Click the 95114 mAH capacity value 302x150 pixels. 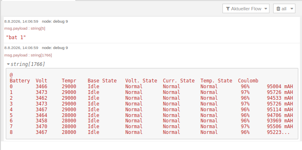pos(280,110)
